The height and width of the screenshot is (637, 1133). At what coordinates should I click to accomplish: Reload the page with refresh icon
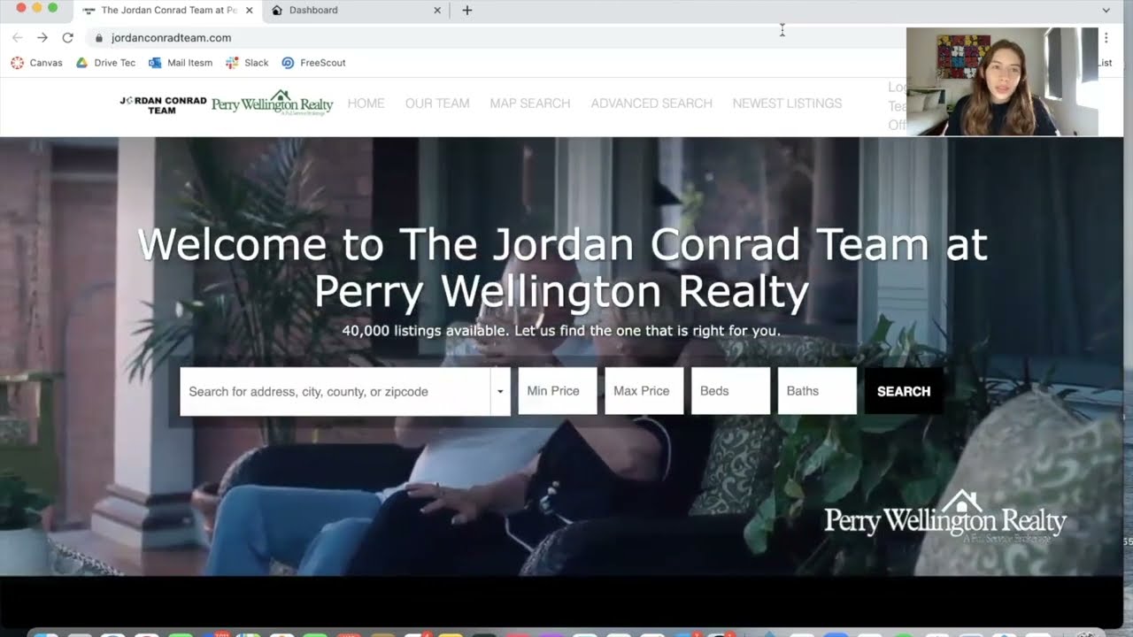pyautogui.click(x=67, y=38)
